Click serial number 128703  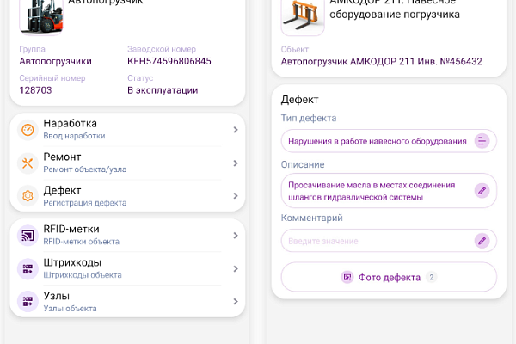35,90
